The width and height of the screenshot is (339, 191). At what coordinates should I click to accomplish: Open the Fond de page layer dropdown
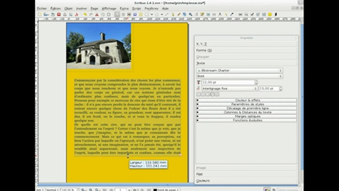pyautogui.click(x=166, y=189)
